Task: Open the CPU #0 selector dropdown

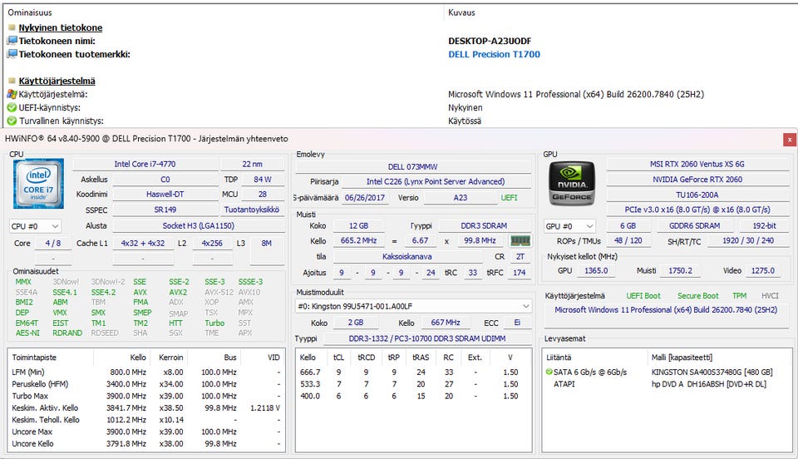Action: (35, 226)
